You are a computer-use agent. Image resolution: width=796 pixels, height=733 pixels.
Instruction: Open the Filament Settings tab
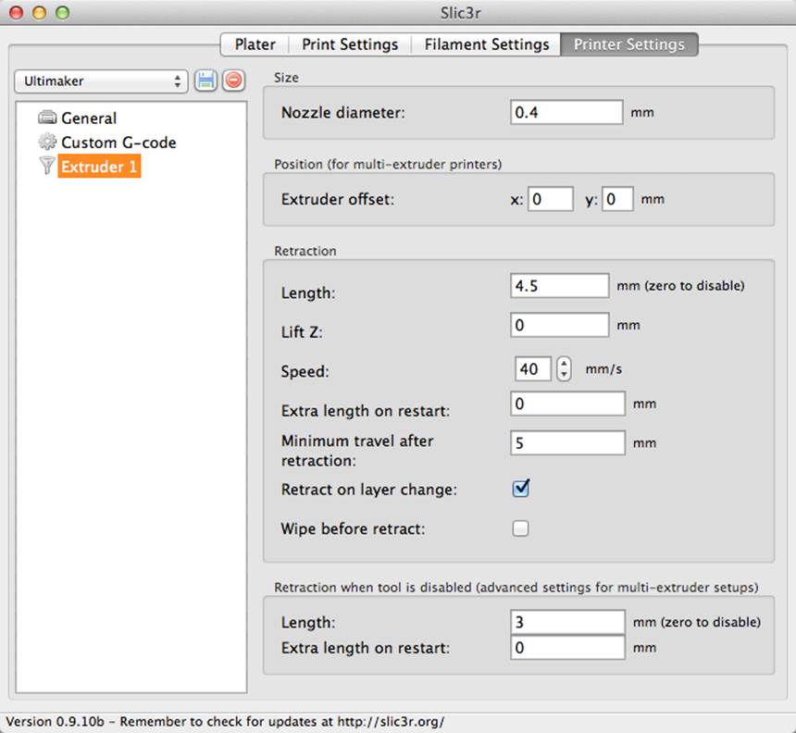pos(486,44)
